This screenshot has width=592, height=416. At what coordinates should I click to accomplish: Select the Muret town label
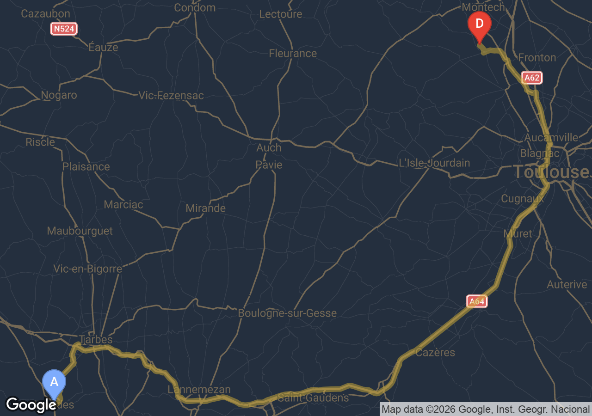click(x=518, y=234)
